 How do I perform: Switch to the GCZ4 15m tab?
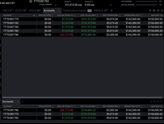click(21, 10)
